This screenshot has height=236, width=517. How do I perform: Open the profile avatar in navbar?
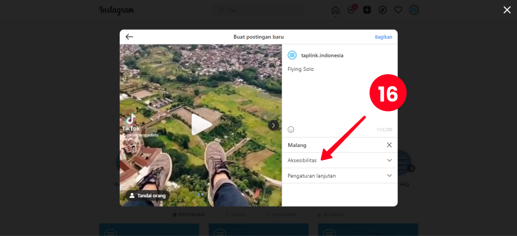414,10
